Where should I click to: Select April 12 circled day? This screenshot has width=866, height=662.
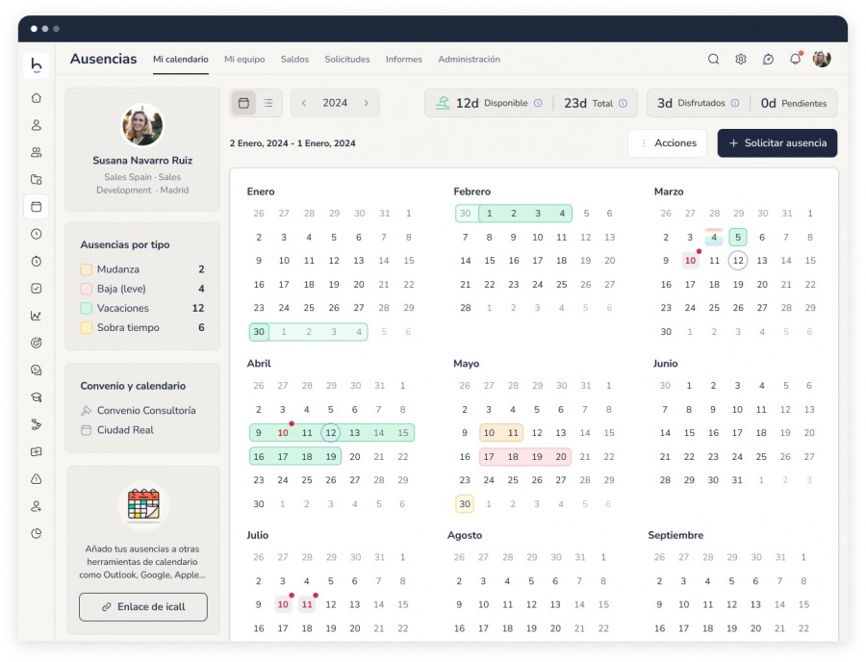tap(330, 433)
